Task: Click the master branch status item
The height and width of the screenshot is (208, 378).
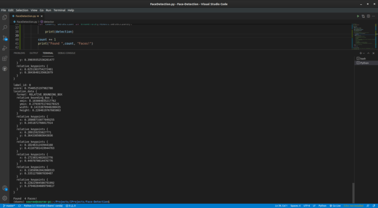Action: click(x=9, y=206)
